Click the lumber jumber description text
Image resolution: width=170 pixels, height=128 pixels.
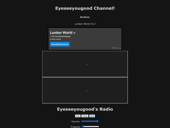tap(55, 39)
